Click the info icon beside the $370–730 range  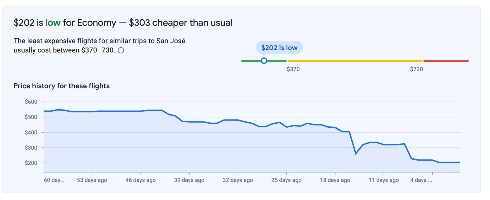[x=121, y=51]
